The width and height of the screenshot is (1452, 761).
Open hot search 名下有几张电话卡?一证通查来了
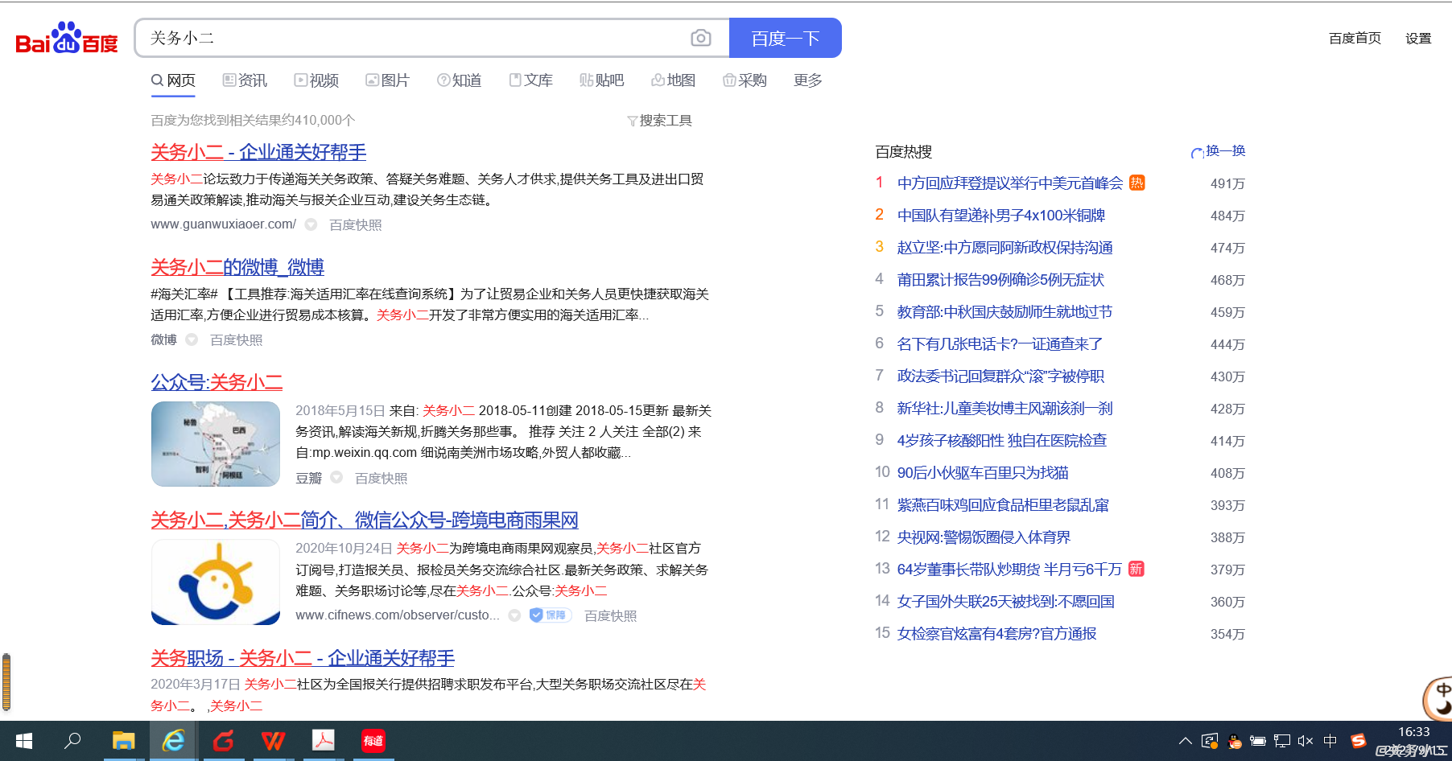[1000, 343]
